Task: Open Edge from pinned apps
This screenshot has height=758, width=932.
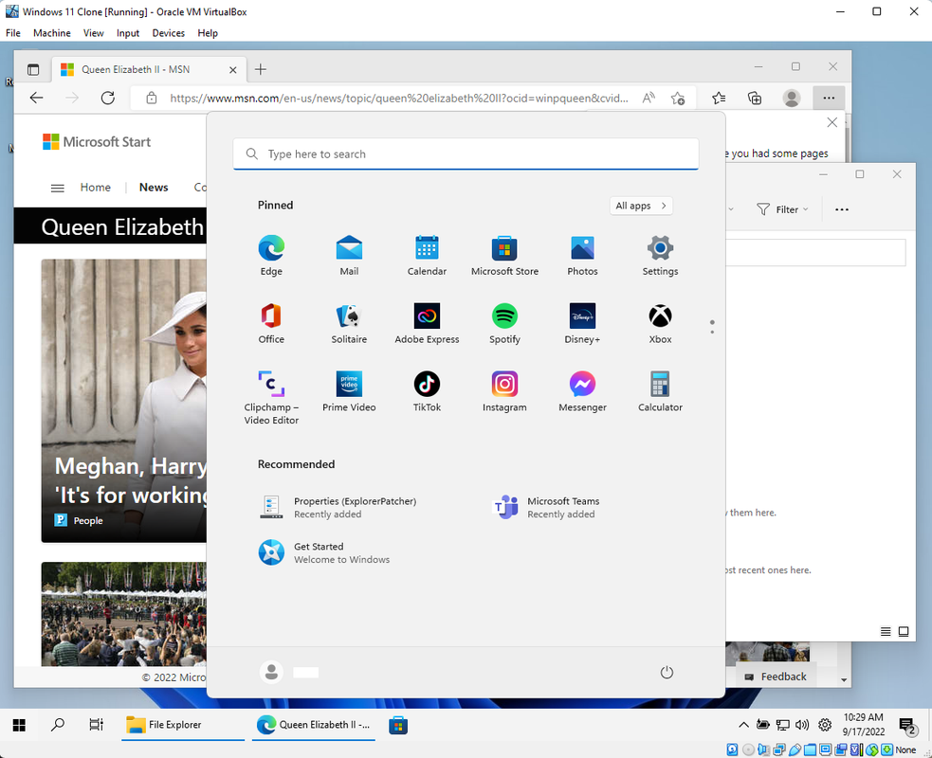Action: click(271, 256)
